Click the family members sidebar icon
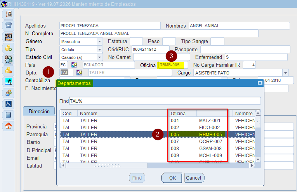This screenshot has height=192, width=297. (x=8, y=93)
